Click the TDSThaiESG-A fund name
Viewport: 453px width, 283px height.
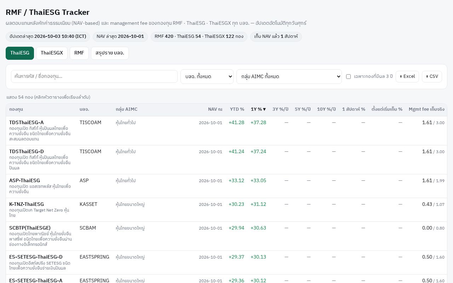(27, 122)
